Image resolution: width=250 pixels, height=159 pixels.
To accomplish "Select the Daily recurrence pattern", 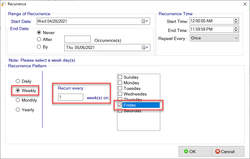I will [18, 81].
